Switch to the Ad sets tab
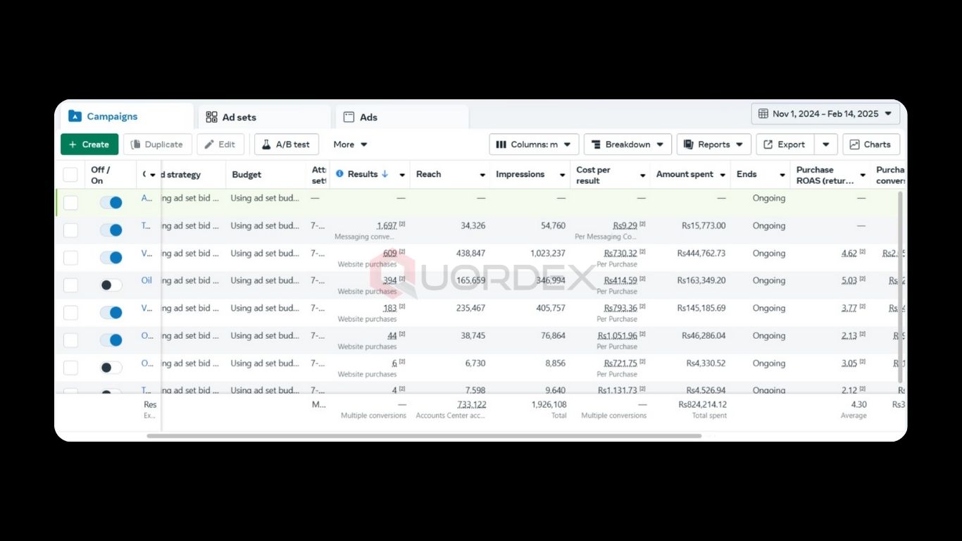Screen dimensions: 962x541 (239, 118)
